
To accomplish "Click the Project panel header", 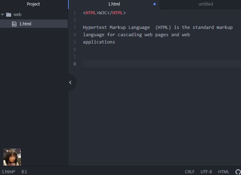I will [33, 4].
